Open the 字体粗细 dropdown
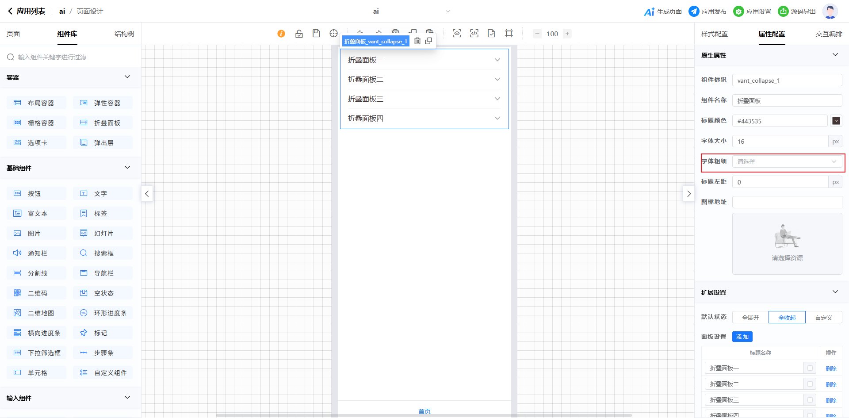The image size is (849, 418). pyautogui.click(x=787, y=161)
